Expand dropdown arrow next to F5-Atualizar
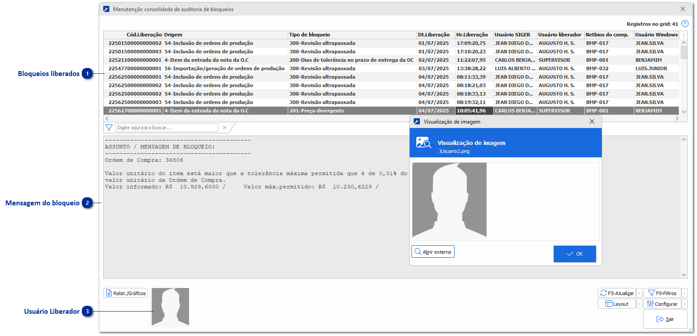The width and height of the screenshot is (697, 336). tap(639, 293)
